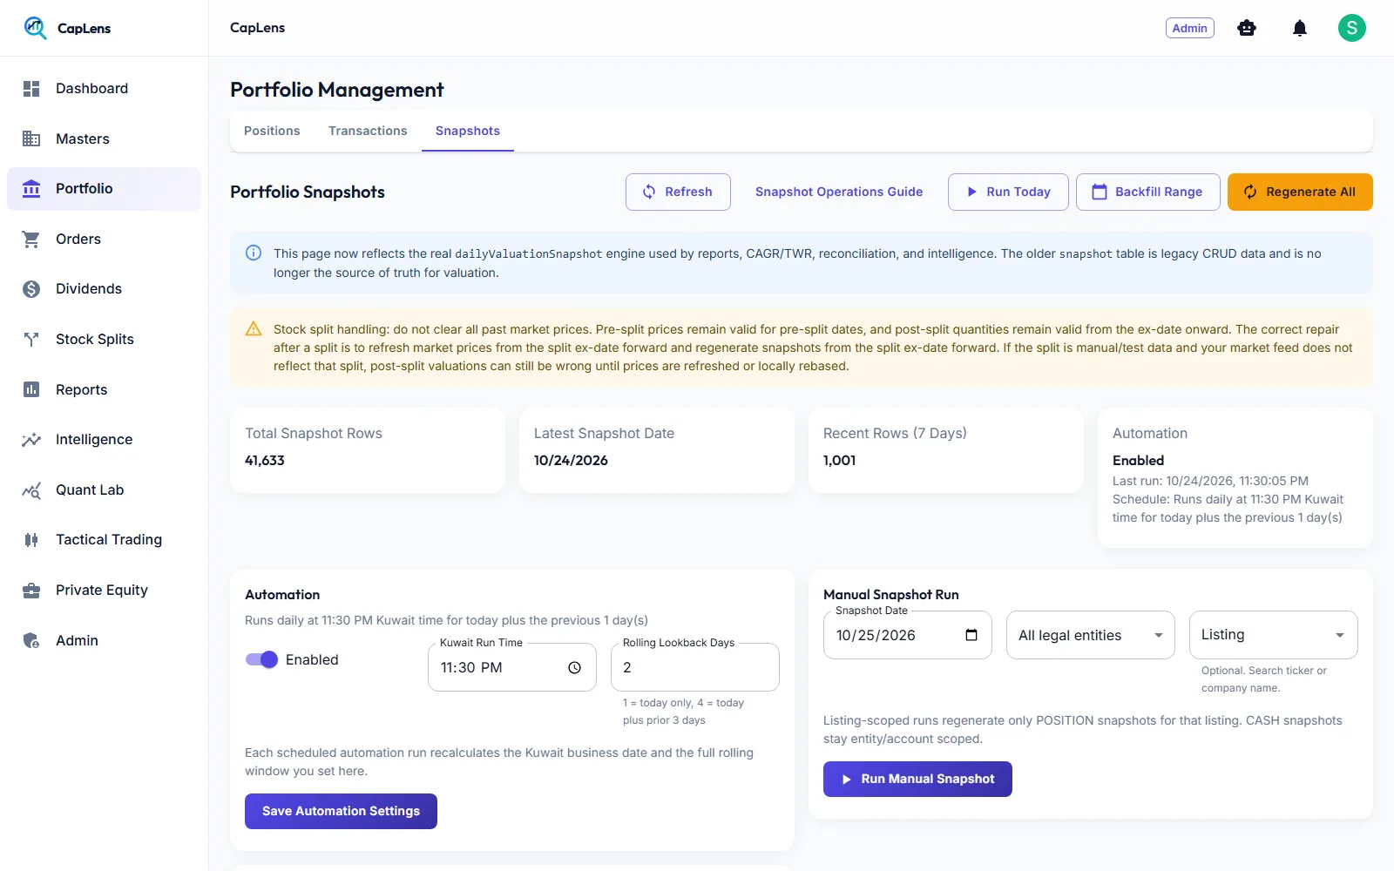Open the Kuwait Run Time clock picker
Image resolution: width=1394 pixels, height=871 pixels.
tap(574, 667)
